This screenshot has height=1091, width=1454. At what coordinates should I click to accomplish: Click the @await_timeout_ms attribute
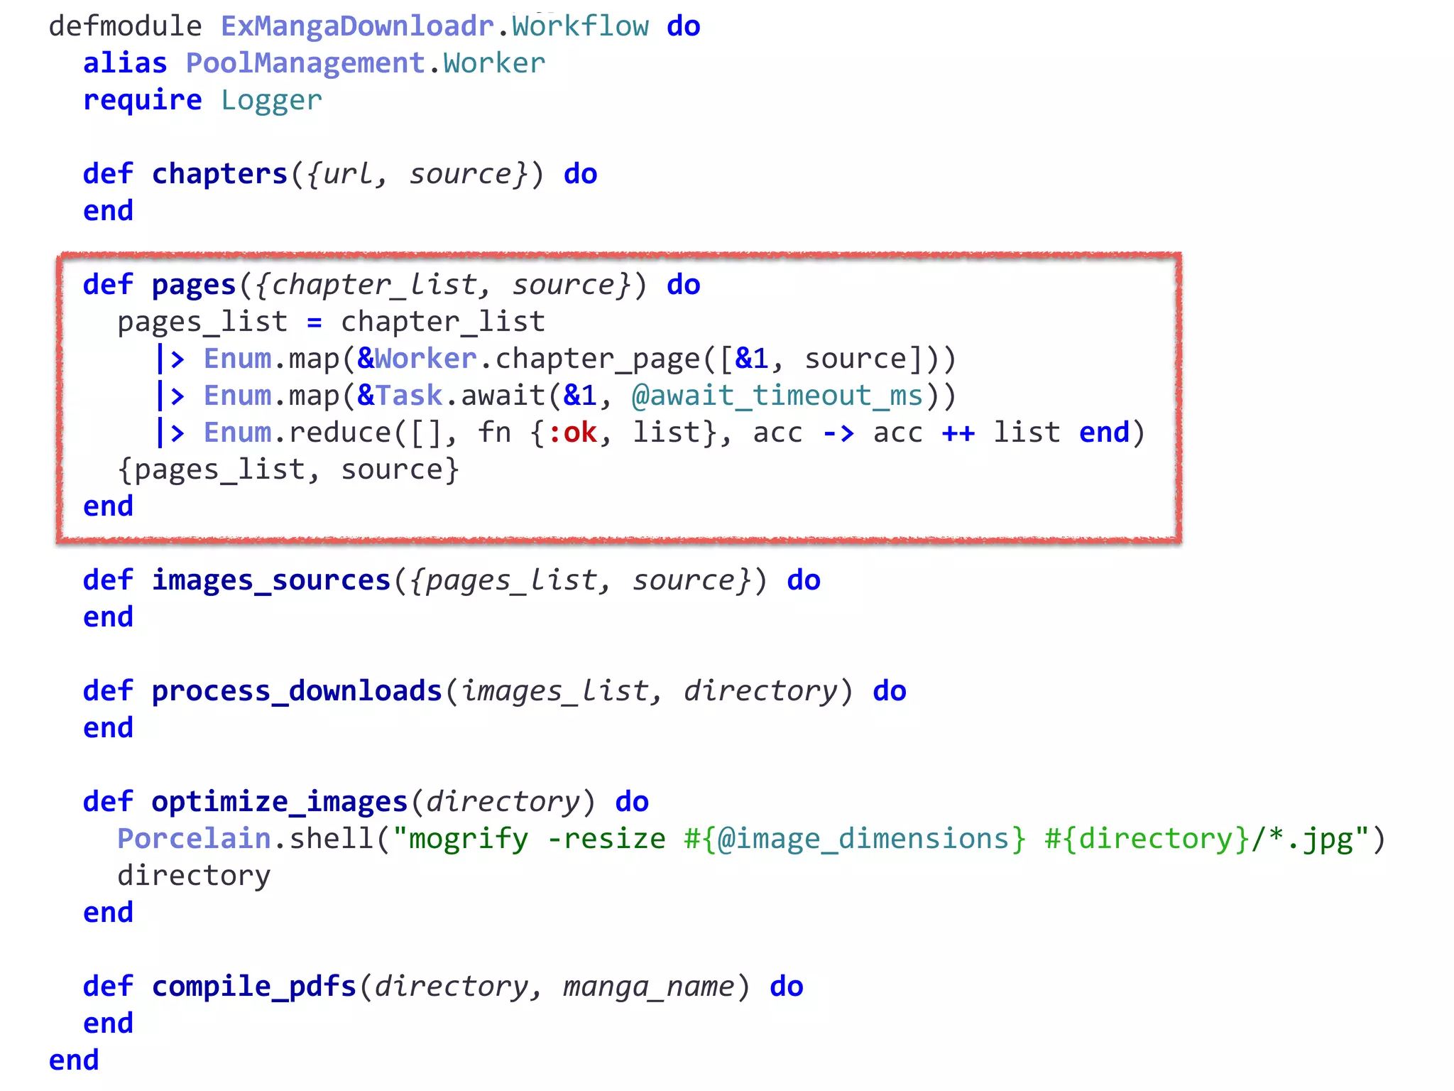tap(777, 396)
